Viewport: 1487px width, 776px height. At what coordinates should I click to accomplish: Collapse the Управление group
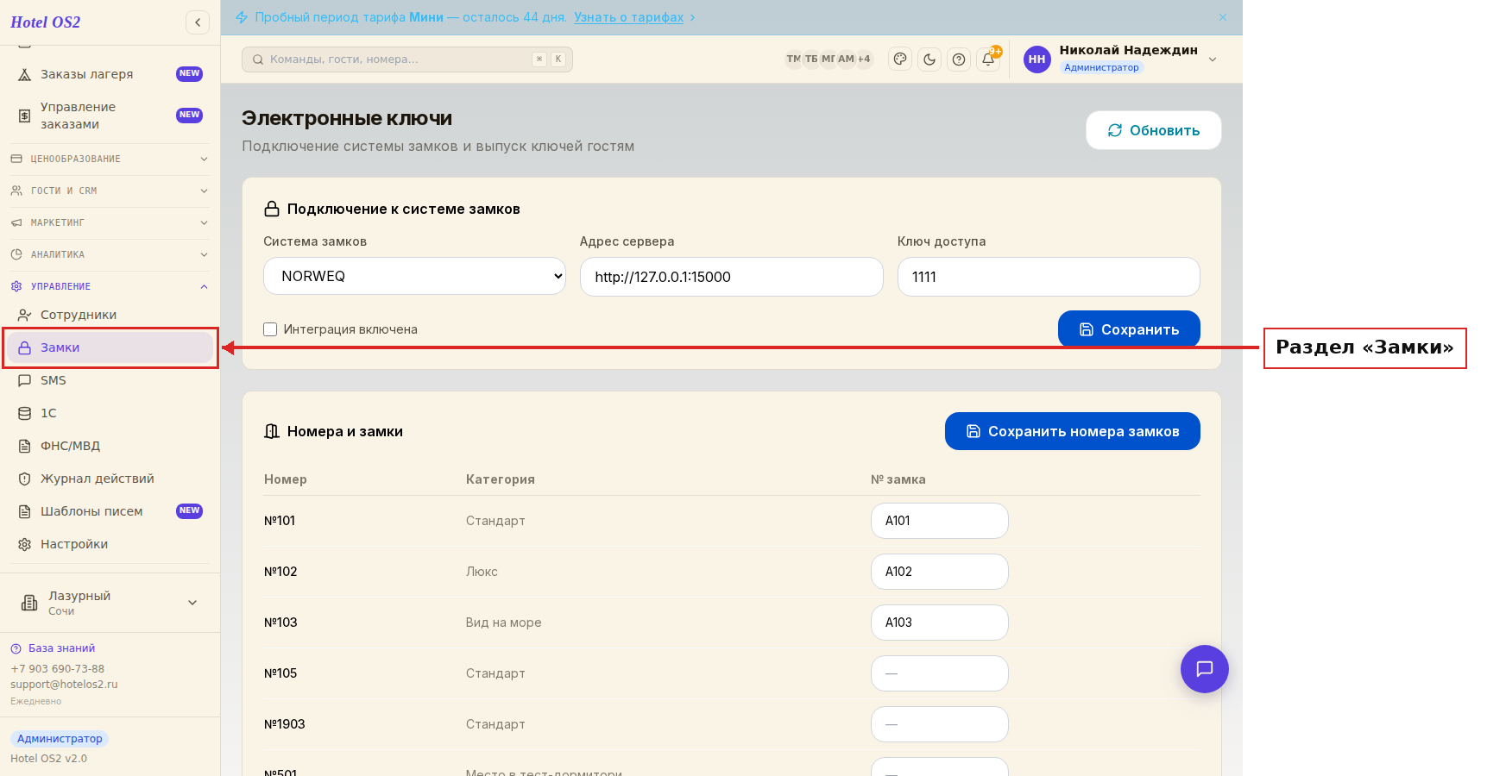(x=110, y=286)
